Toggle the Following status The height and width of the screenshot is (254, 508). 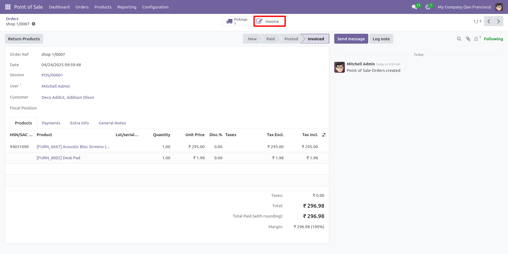pyautogui.click(x=493, y=39)
